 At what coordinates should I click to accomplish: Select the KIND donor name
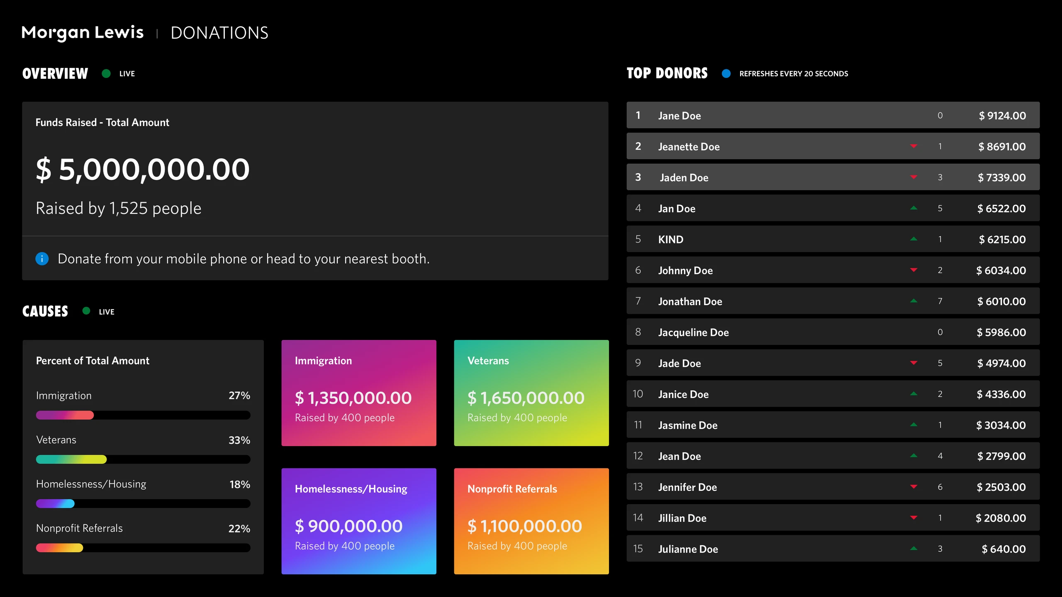670,240
